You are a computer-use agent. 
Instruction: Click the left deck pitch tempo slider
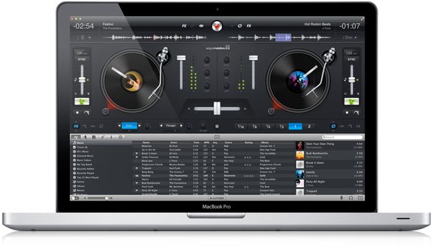click(x=82, y=80)
